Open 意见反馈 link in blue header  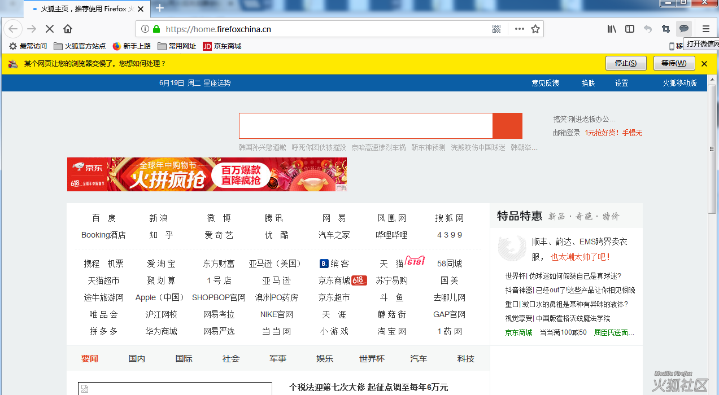click(x=545, y=83)
